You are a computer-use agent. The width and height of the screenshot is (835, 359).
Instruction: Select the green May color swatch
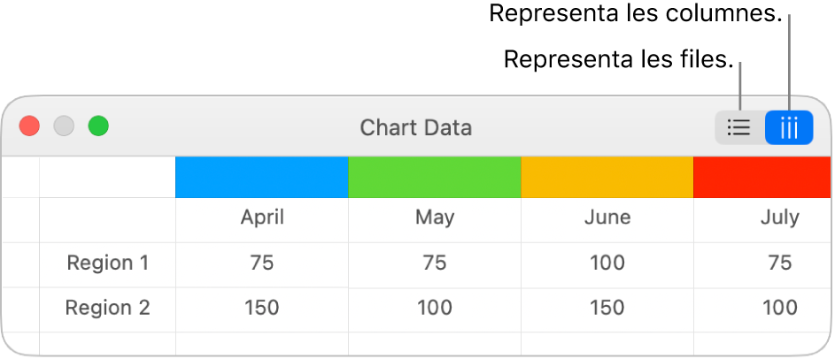coord(435,177)
